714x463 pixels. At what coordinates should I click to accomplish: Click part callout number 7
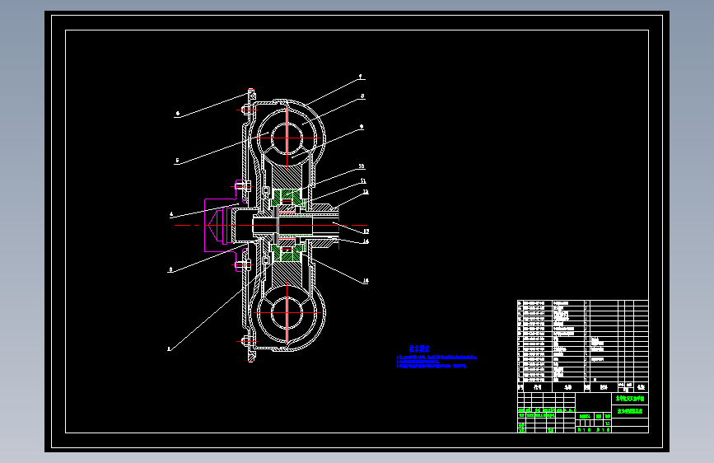tap(360, 77)
